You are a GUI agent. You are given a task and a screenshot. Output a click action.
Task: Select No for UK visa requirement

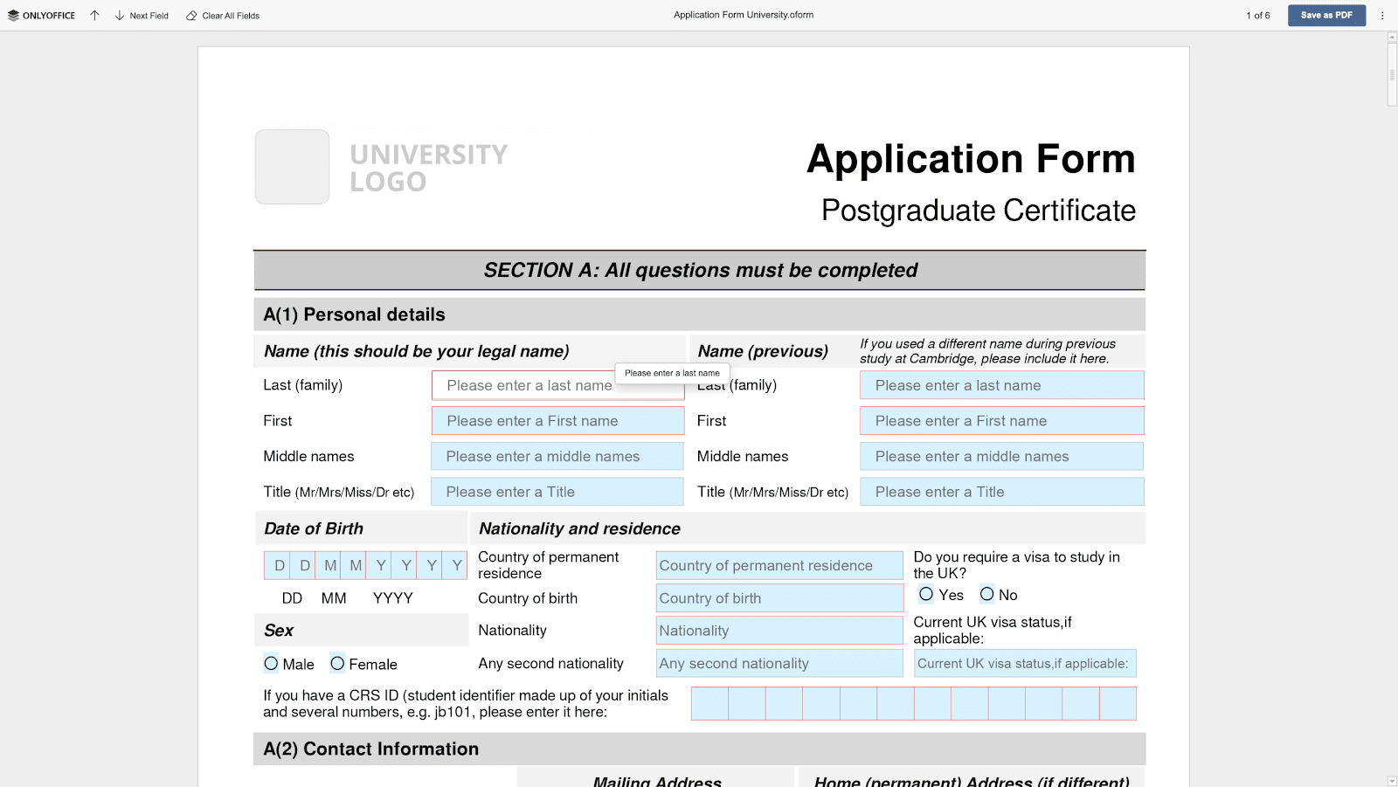click(x=986, y=594)
